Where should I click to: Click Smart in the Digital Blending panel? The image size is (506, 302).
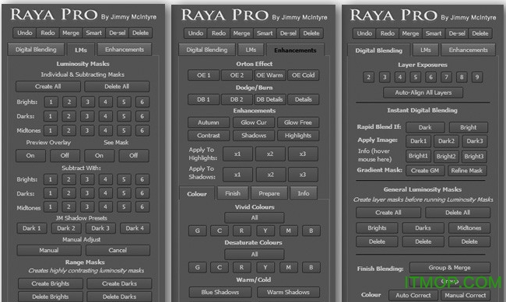[434, 33]
